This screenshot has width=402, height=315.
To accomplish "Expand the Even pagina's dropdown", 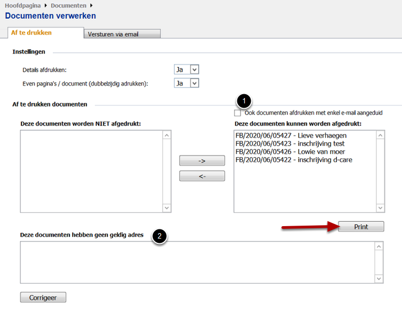I will tap(187, 83).
